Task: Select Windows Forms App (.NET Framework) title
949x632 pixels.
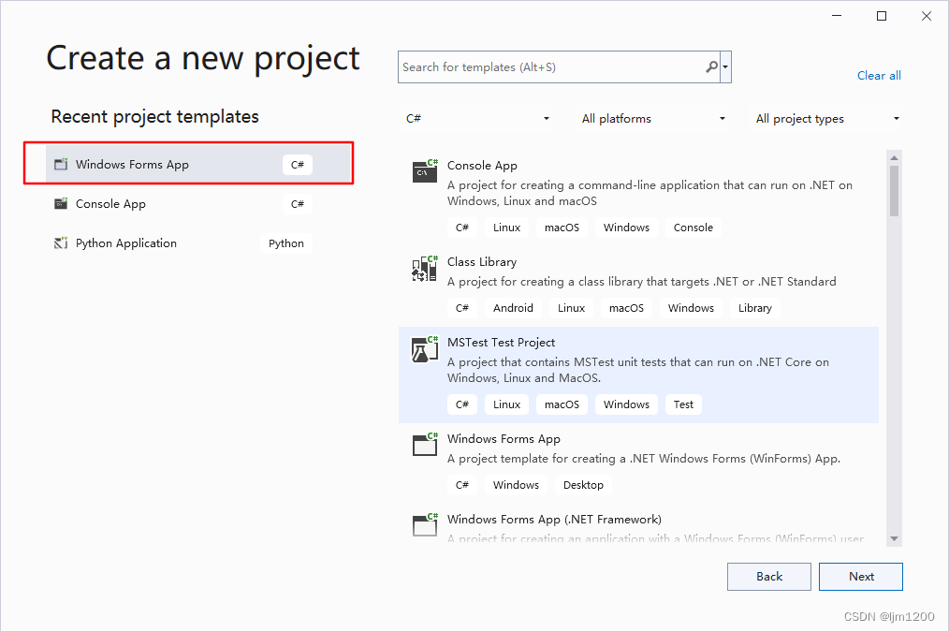Action: click(554, 519)
